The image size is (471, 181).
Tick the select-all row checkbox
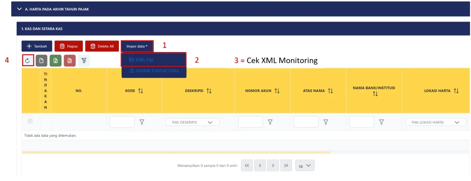pos(30,121)
